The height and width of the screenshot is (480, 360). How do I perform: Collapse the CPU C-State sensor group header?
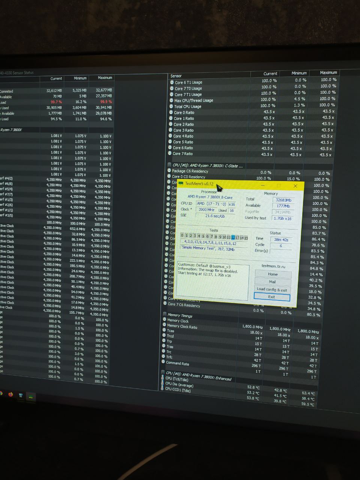tap(207, 165)
